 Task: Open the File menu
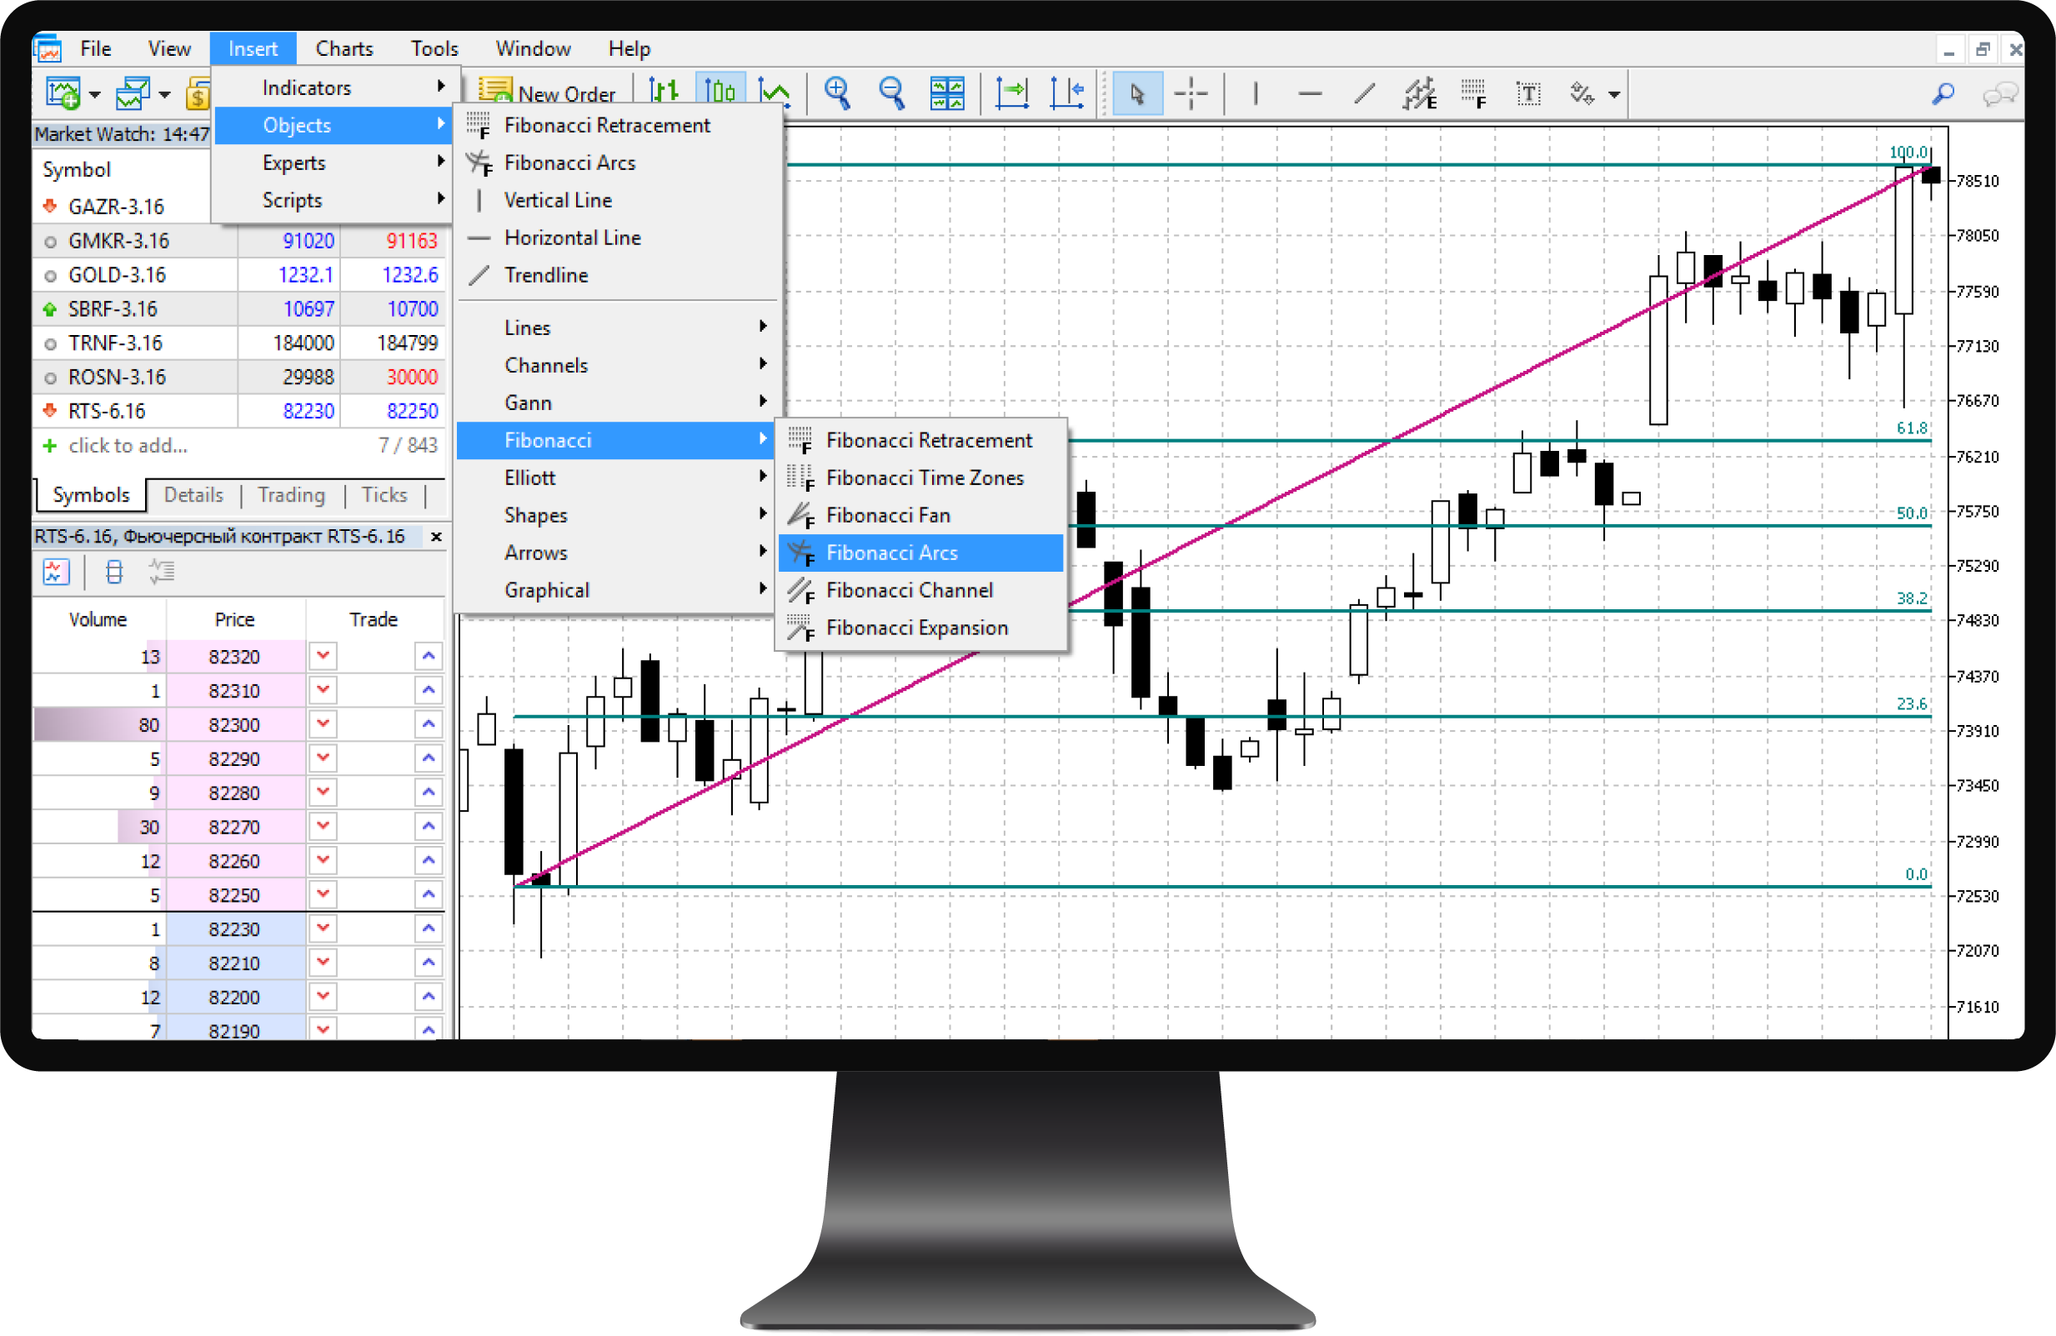click(96, 48)
